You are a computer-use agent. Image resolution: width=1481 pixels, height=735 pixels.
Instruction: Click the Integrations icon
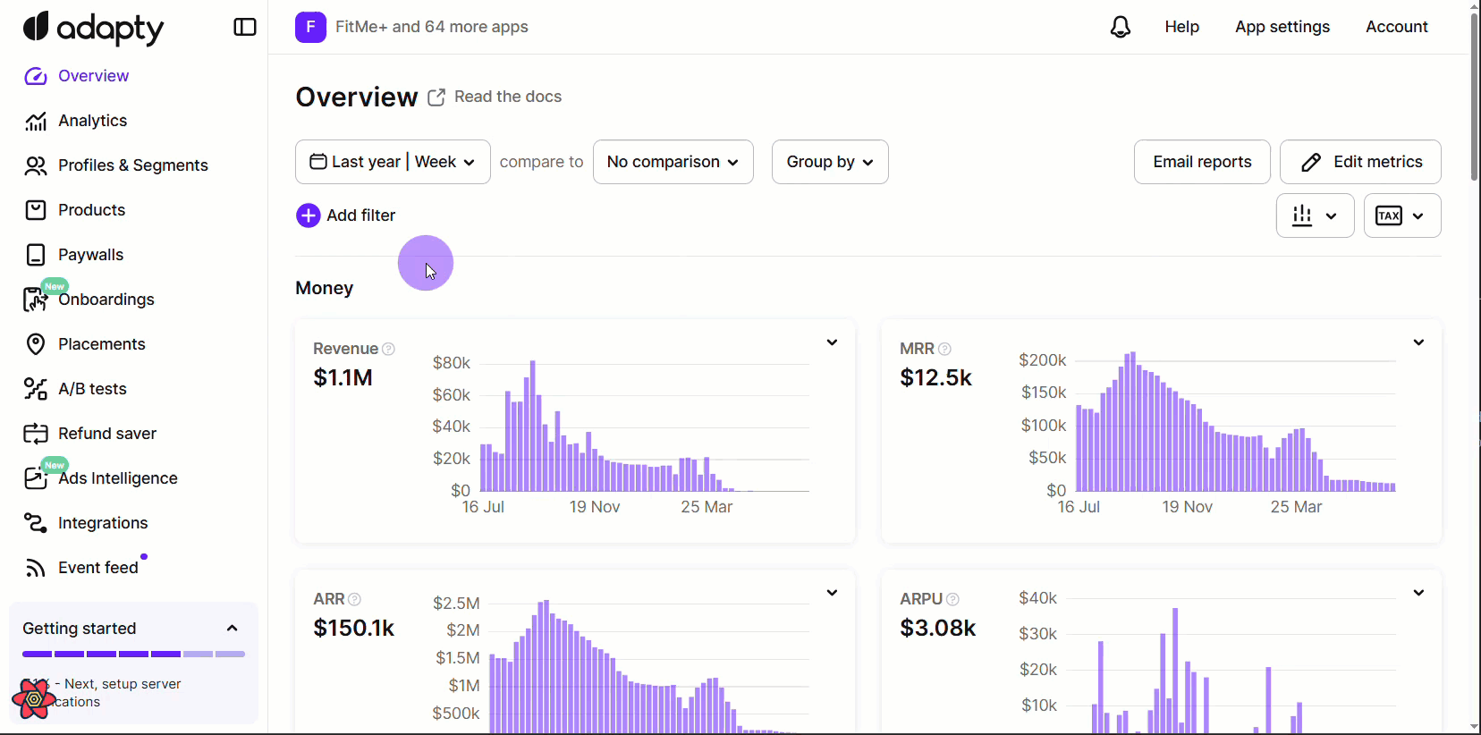[36, 523]
